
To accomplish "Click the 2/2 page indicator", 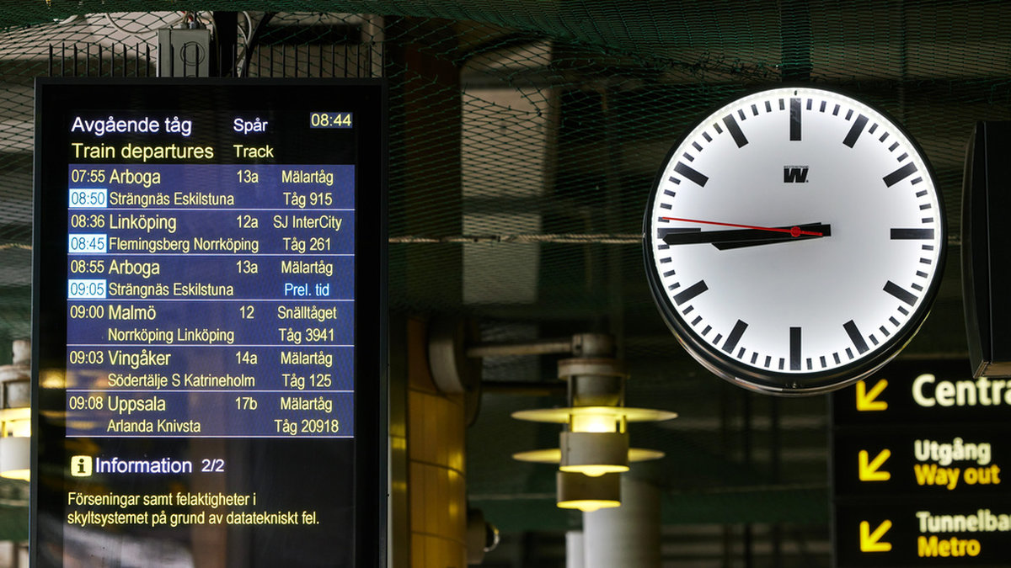I will tap(212, 465).
